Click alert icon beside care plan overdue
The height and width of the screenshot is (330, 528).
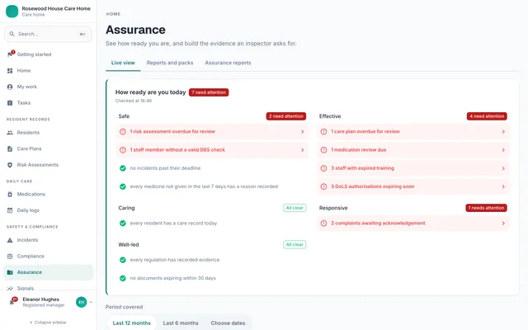tap(323, 132)
